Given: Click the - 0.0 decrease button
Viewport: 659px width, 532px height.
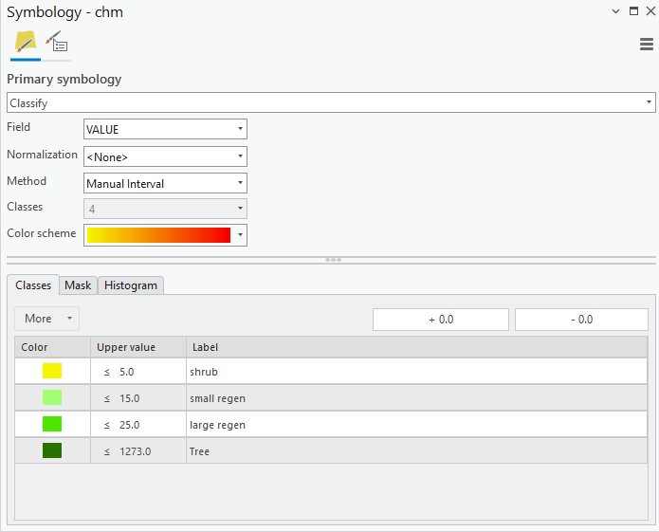Looking at the screenshot, I should click(581, 320).
